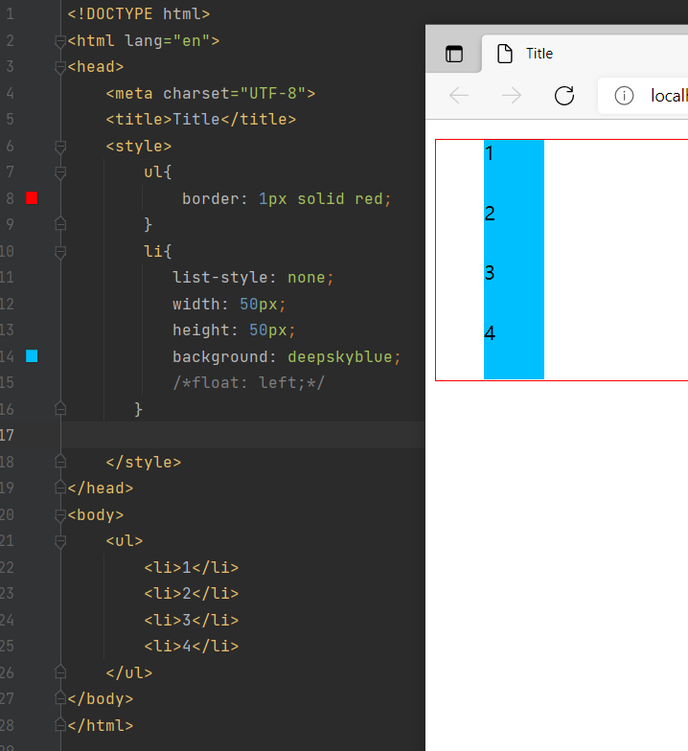
Task: Click line number 17 in the gutter
Action: point(8,435)
